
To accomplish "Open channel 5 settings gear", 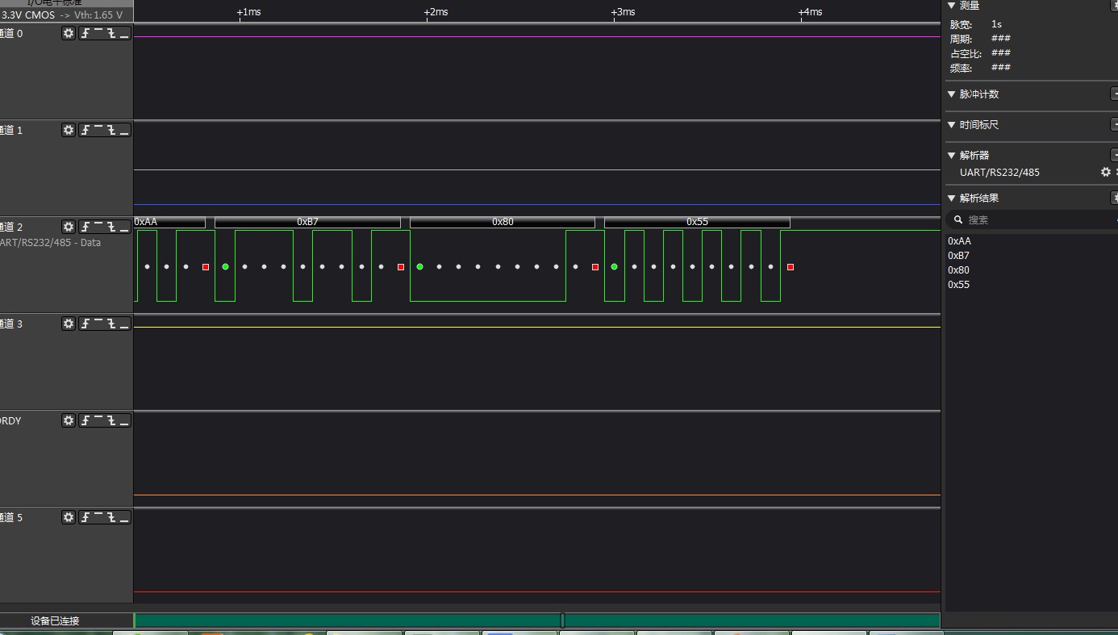I will click(69, 517).
